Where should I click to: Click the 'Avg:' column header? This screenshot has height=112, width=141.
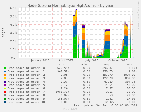(108, 65)
